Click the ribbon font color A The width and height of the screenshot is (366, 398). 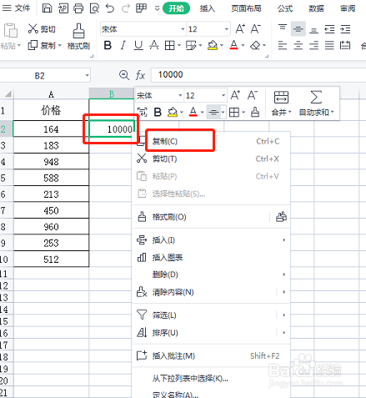point(234,45)
